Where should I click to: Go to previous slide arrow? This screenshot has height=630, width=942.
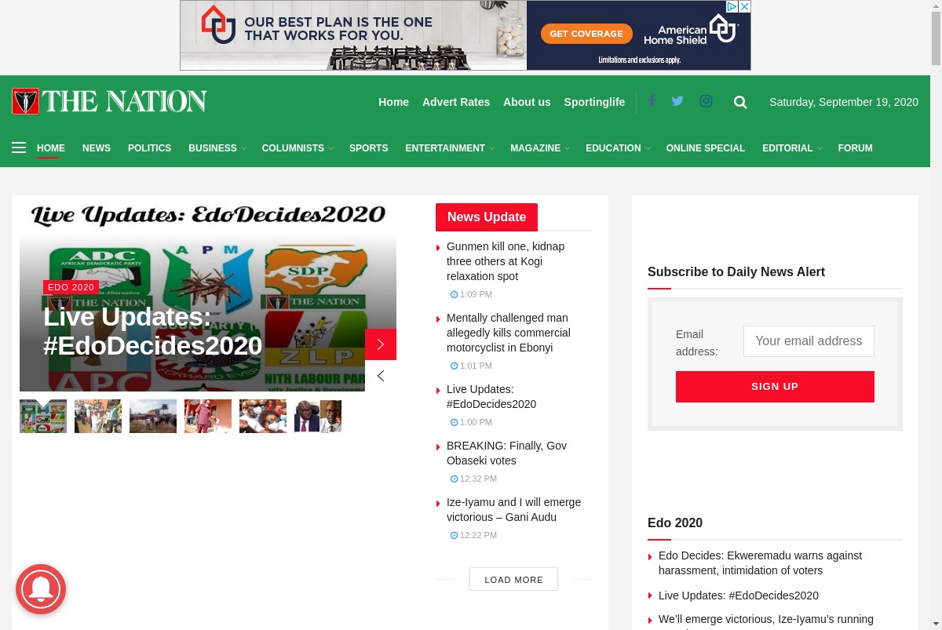click(381, 376)
